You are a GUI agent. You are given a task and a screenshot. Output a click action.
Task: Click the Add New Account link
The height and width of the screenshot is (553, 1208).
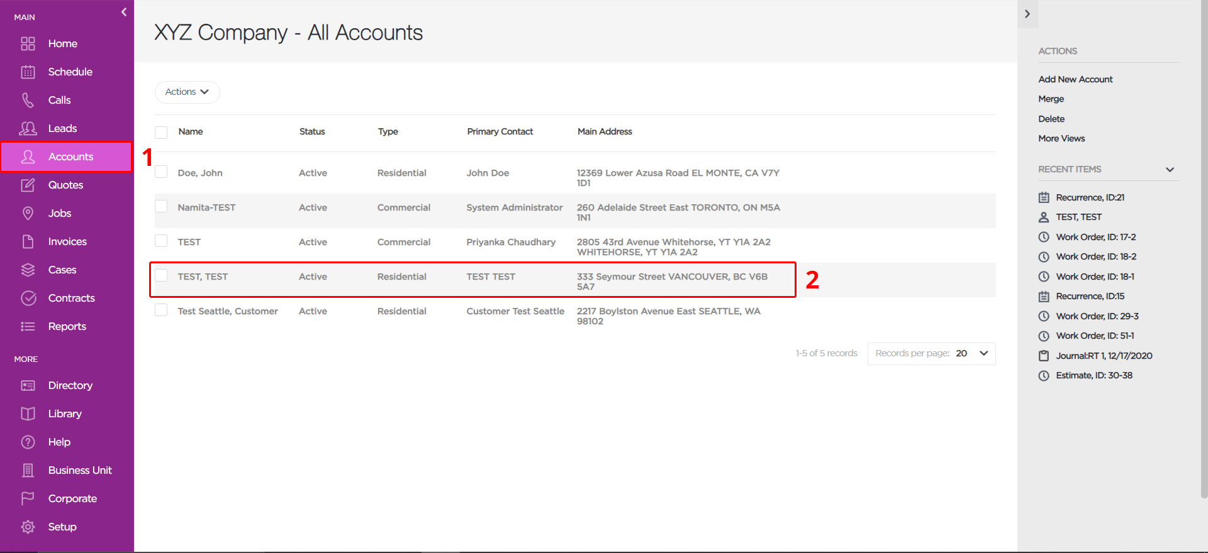point(1075,79)
